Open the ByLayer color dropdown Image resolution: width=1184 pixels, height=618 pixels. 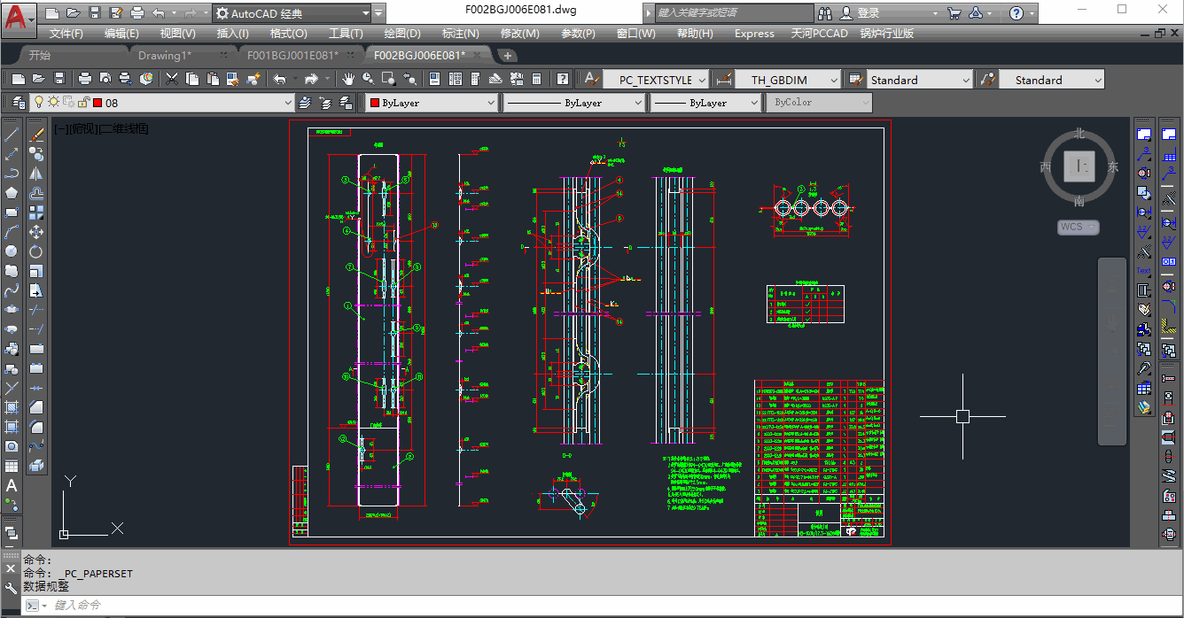tap(489, 103)
